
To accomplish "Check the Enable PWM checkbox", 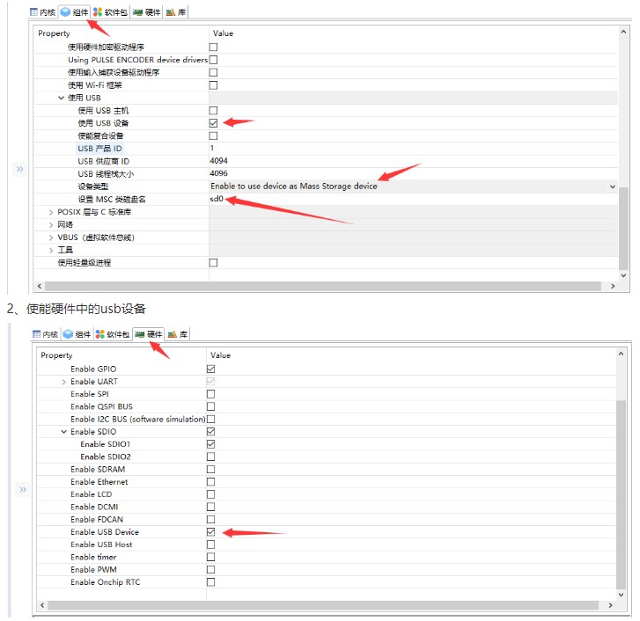I will point(210,570).
